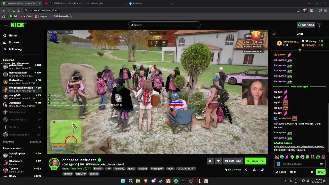
Task: Open Jaimendz channel in Following list
Action: coord(22,104)
